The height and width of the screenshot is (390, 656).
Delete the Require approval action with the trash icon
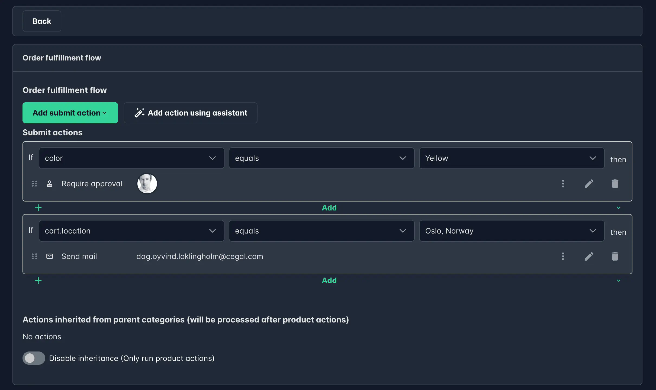tap(615, 184)
